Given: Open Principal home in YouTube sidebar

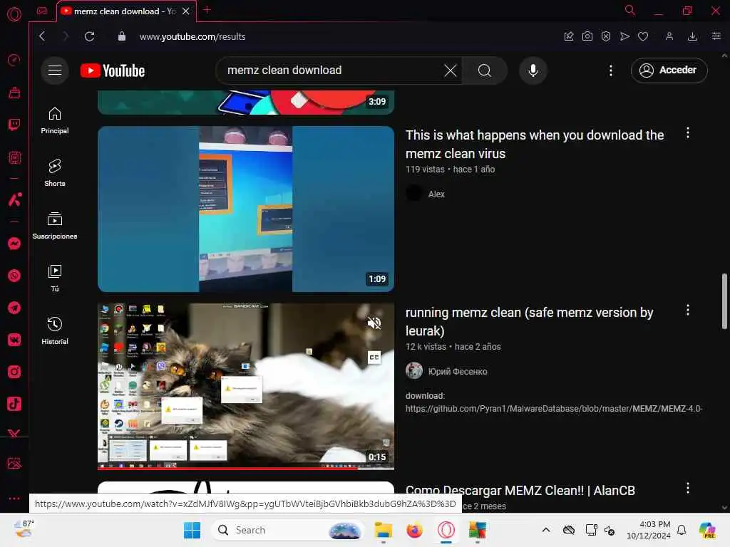Looking at the screenshot, I should 55,120.
